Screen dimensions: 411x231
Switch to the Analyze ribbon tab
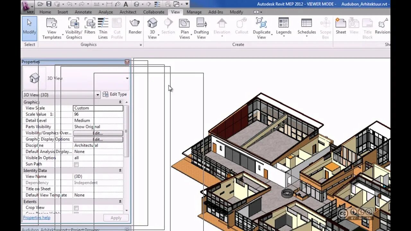106,12
